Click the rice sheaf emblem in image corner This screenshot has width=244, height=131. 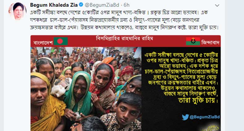(210, 128)
